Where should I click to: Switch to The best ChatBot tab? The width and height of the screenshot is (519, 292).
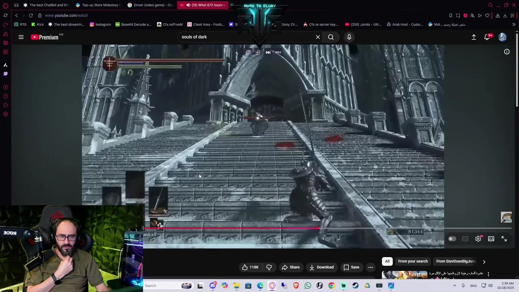click(x=46, y=5)
